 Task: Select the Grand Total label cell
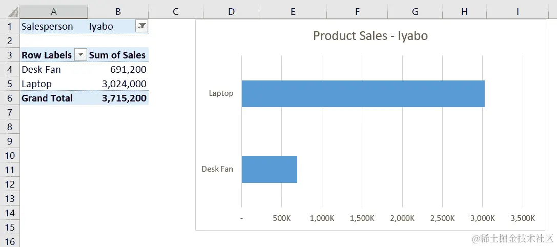54,98
